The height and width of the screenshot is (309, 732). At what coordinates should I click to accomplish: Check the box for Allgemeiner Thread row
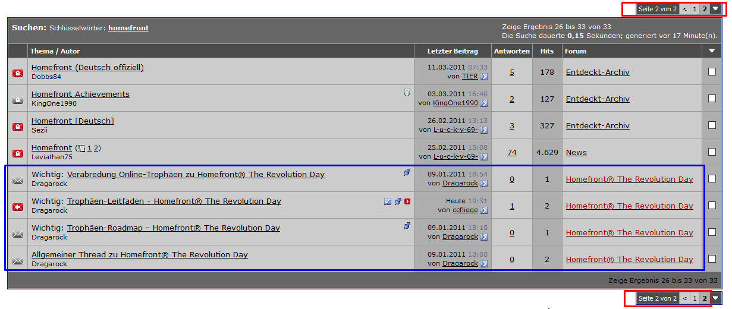point(712,259)
